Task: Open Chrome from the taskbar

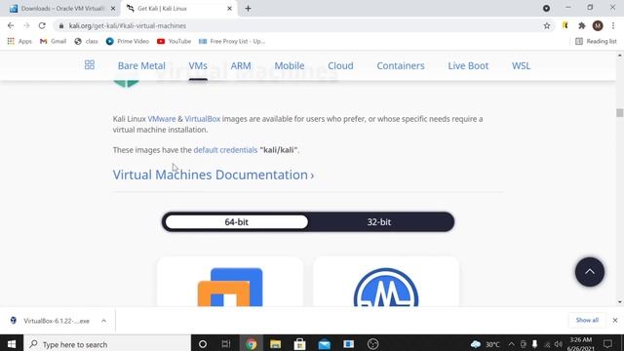Action: click(251, 344)
